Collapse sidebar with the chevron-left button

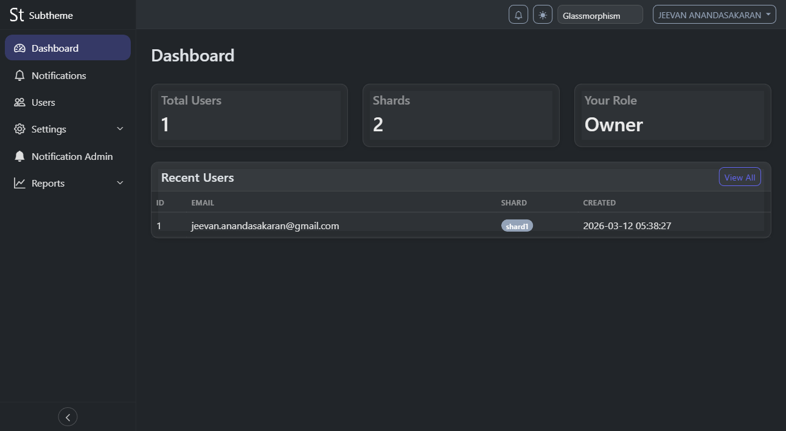68,417
